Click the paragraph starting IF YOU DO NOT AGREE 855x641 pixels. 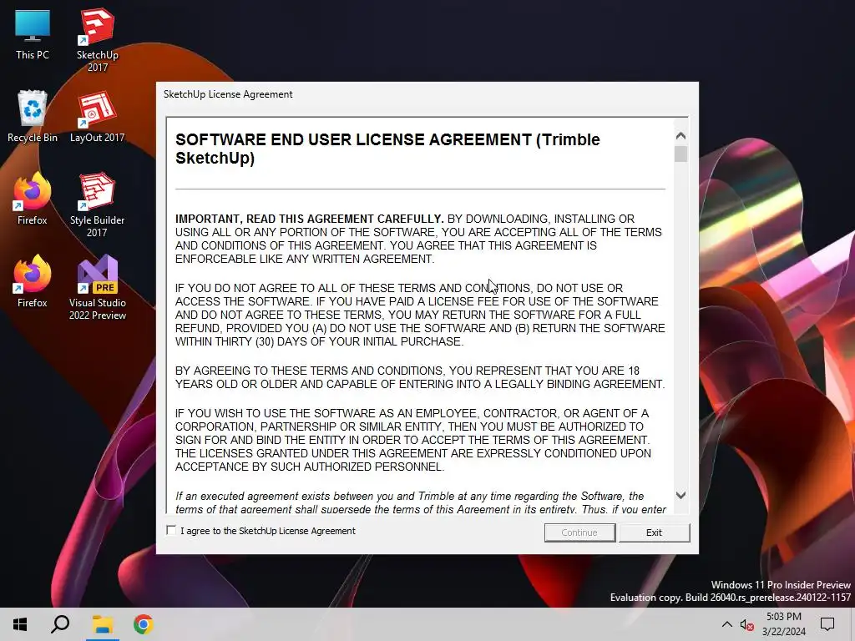pyautogui.click(x=420, y=315)
